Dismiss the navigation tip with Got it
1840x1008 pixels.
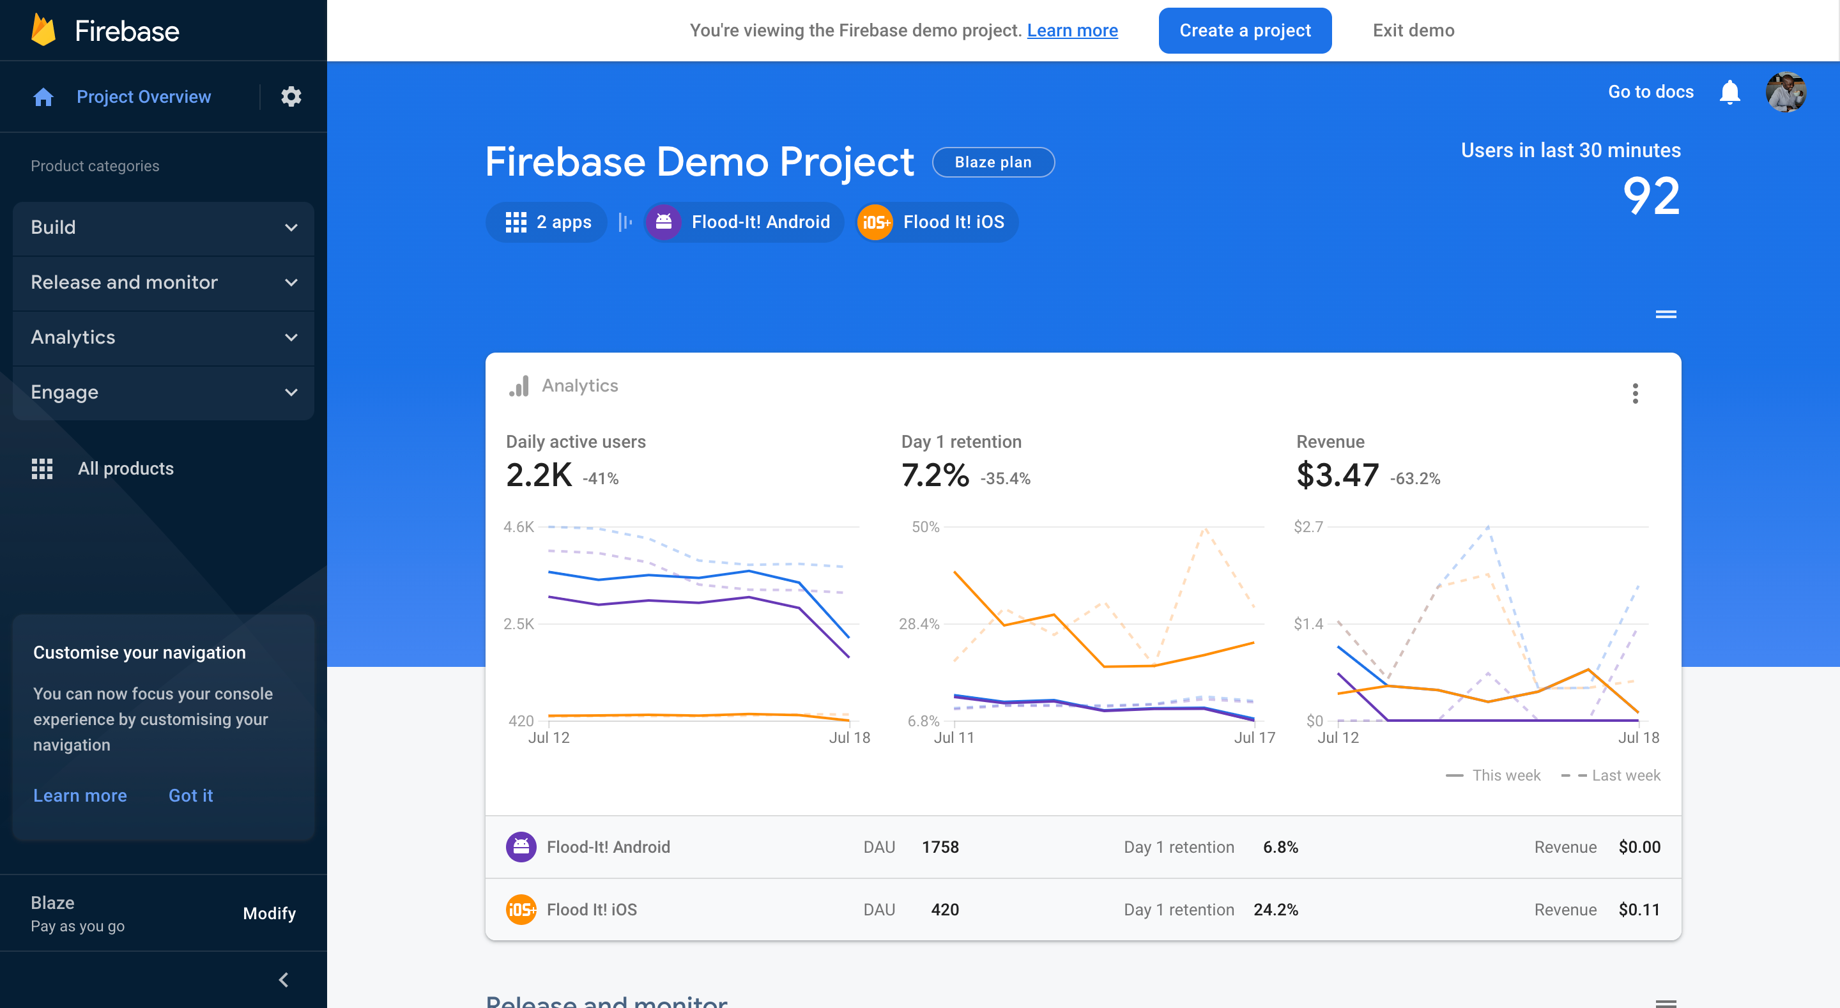tap(191, 796)
